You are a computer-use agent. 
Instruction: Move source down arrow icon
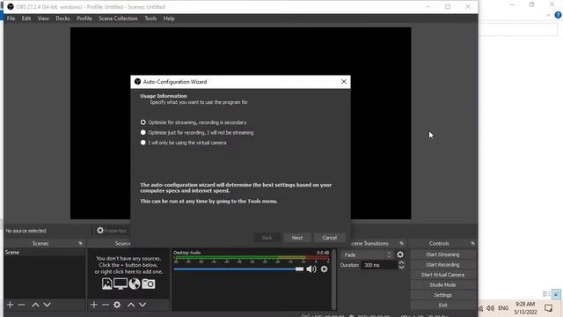point(143,305)
